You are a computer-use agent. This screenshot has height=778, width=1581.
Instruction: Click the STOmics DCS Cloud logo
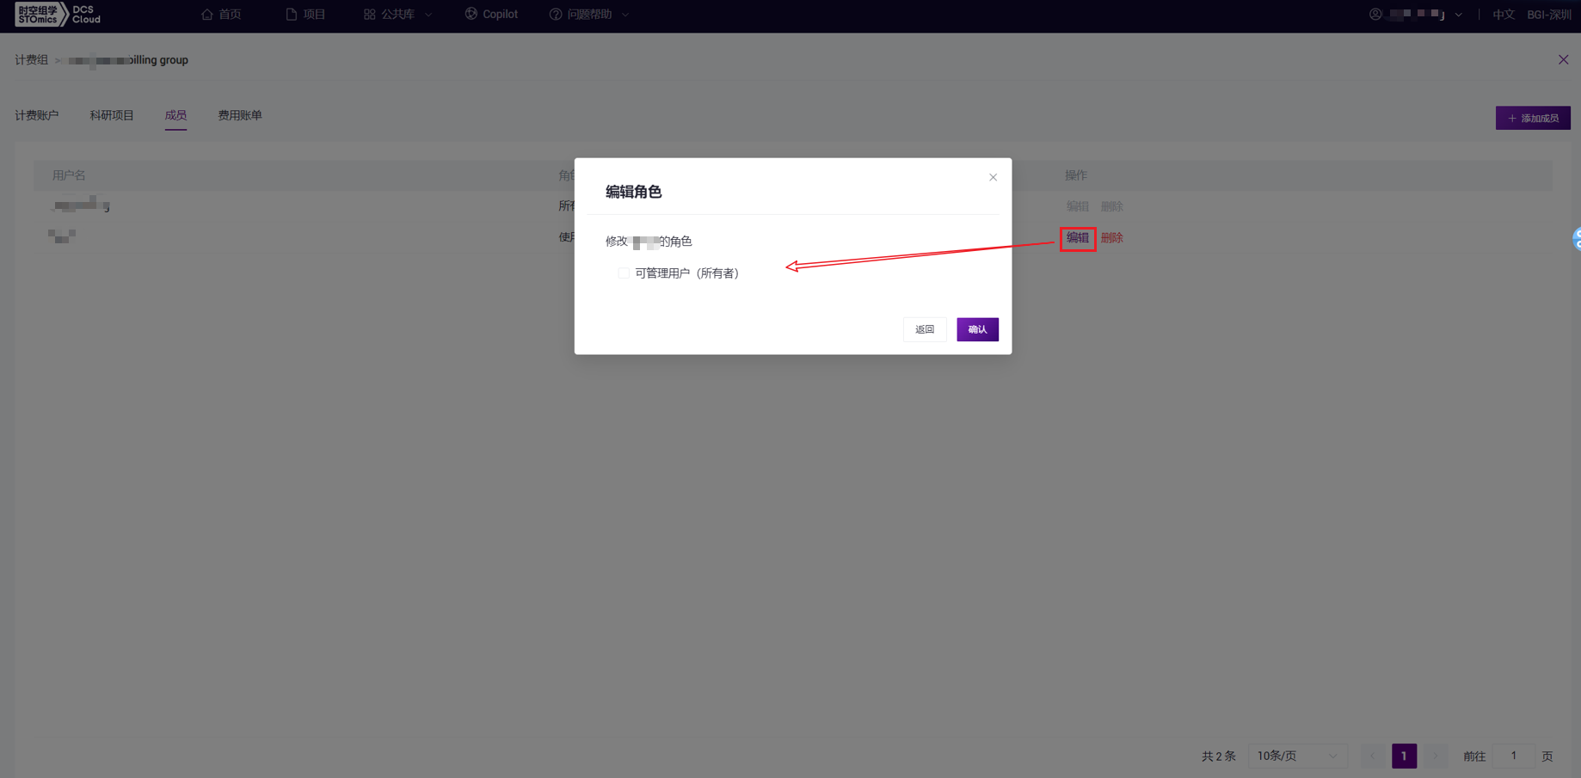(58, 15)
